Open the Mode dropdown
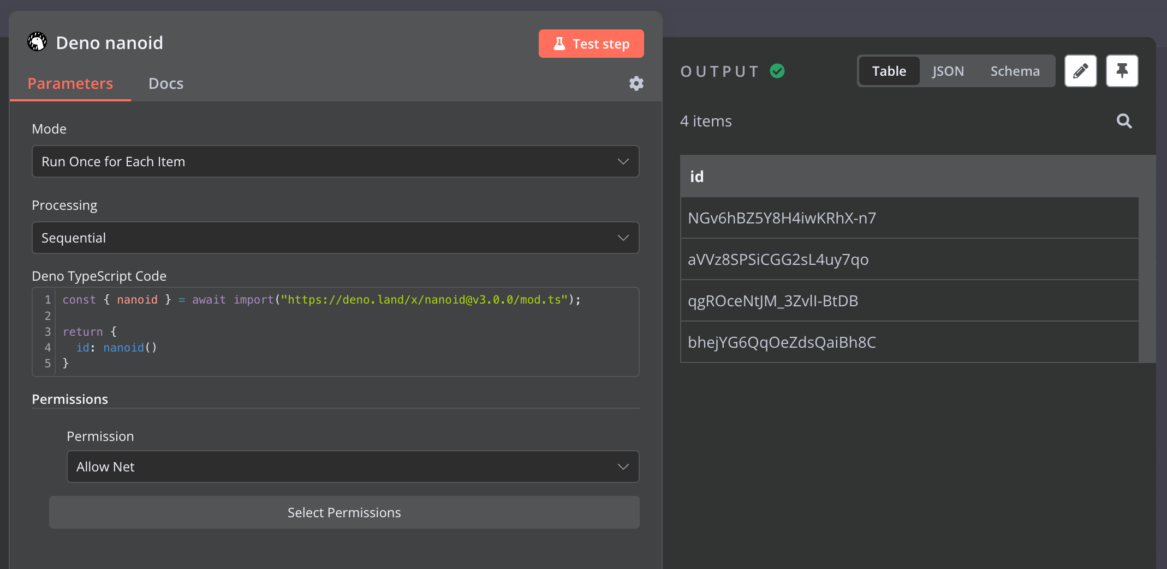Viewport: 1167px width, 569px height. point(336,161)
